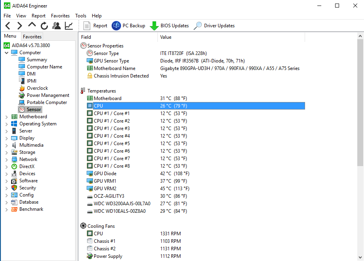Click the Config tree icon

14,195
